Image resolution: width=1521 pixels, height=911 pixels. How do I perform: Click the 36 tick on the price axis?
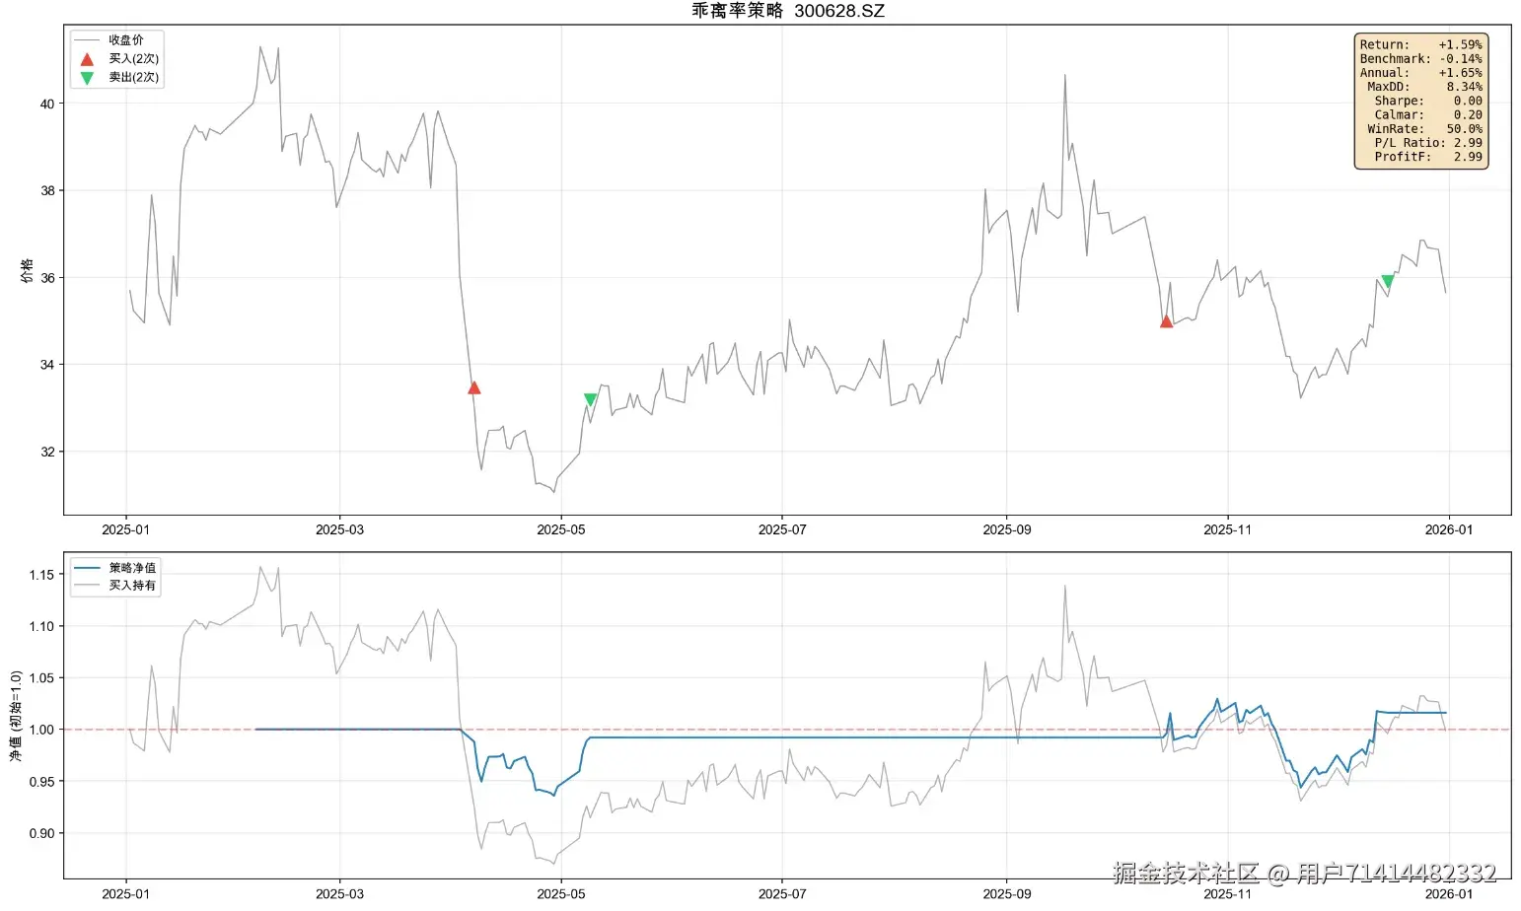click(47, 278)
